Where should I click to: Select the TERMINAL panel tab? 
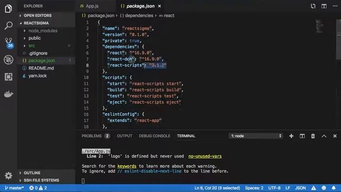[x=186, y=136]
